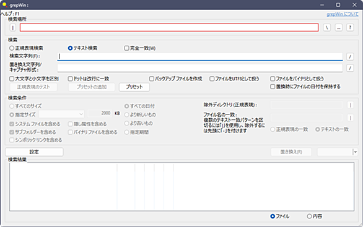Click the 正規表現のテスト button
Viewport: 363px width, 227px height.
[x=33, y=87]
